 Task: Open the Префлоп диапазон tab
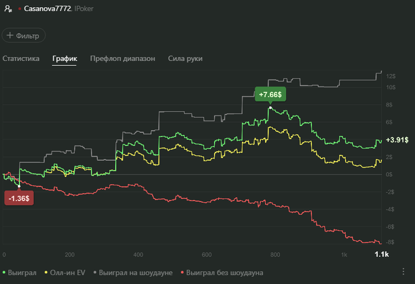(123, 59)
